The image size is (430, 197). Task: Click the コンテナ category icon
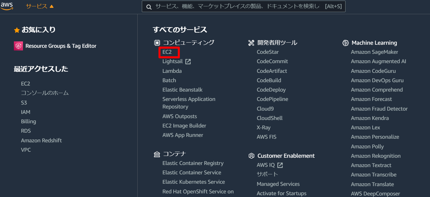pos(157,154)
